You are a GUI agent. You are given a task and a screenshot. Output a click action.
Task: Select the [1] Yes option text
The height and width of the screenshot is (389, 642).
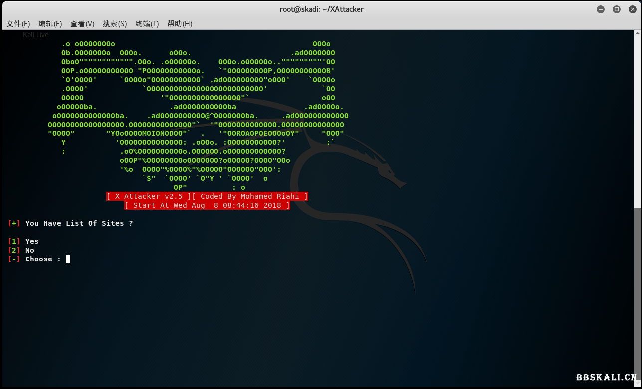(24, 241)
